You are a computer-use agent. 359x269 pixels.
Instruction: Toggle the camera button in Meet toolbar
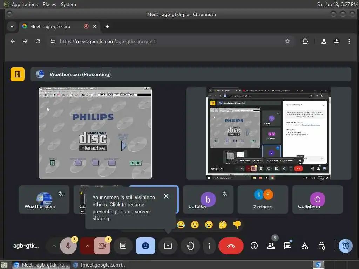point(102,246)
